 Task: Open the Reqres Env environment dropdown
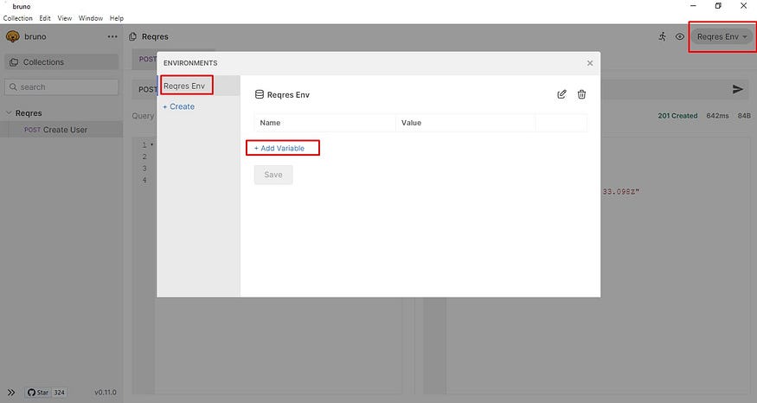[x=722, y=36]
